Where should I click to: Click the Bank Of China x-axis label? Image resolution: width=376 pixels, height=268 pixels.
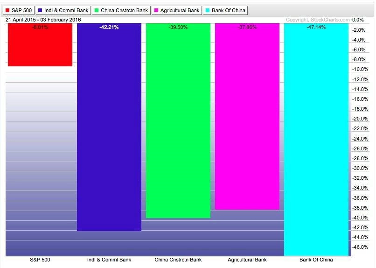pos(316,260)
